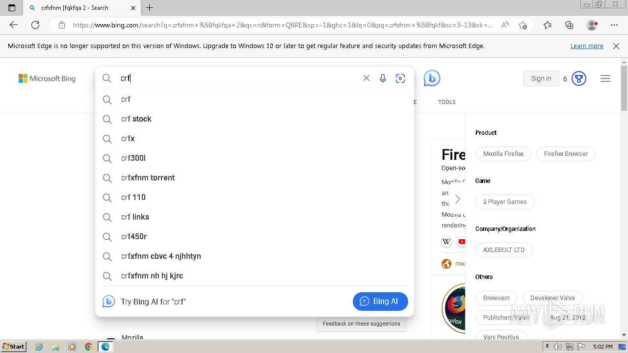The image size is (628, 353).
Task: Select suggestion 'crf'
Action: [255, 99]
